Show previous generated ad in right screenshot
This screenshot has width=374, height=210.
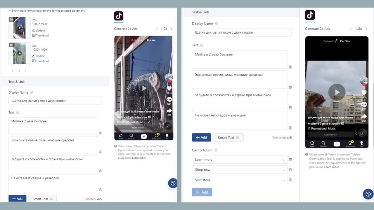coord(351,29)
